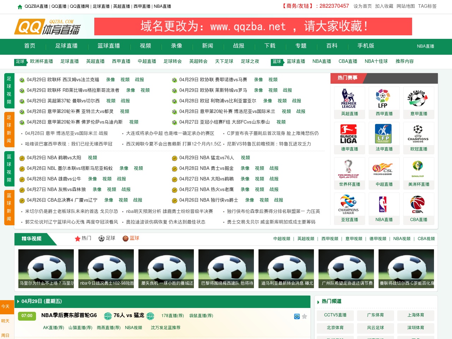Viewport: 452px width, 339px height.
Task: Open the QQ体育直播 site logo
Action: coord(47,27)
